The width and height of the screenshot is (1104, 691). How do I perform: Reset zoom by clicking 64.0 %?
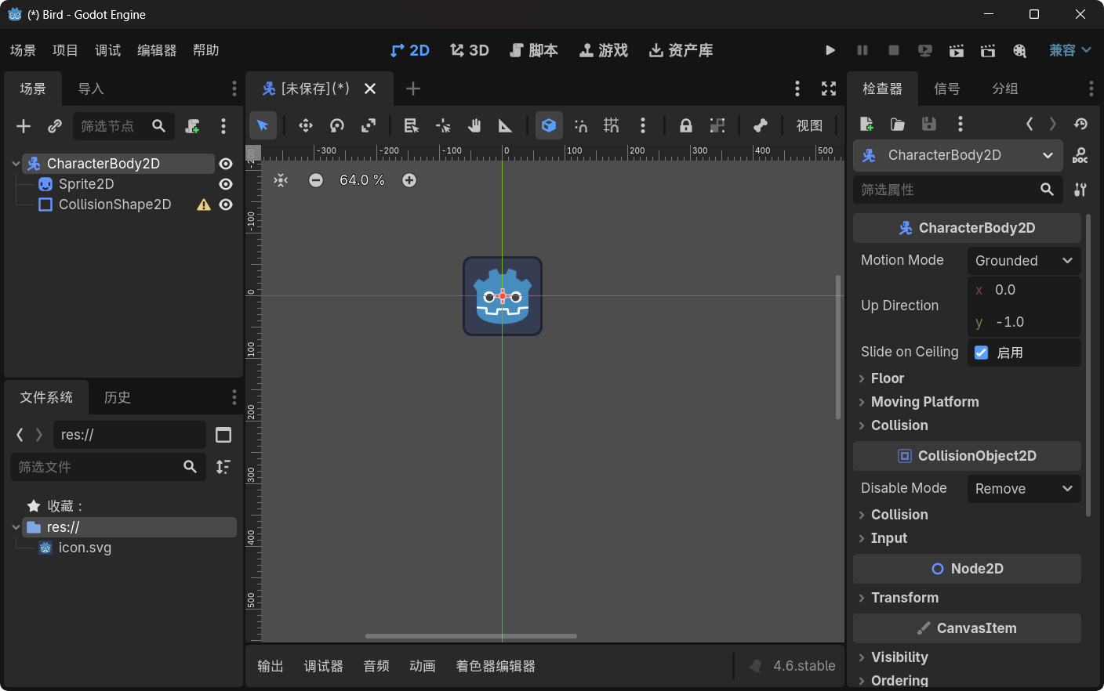[x=362, y=180]
